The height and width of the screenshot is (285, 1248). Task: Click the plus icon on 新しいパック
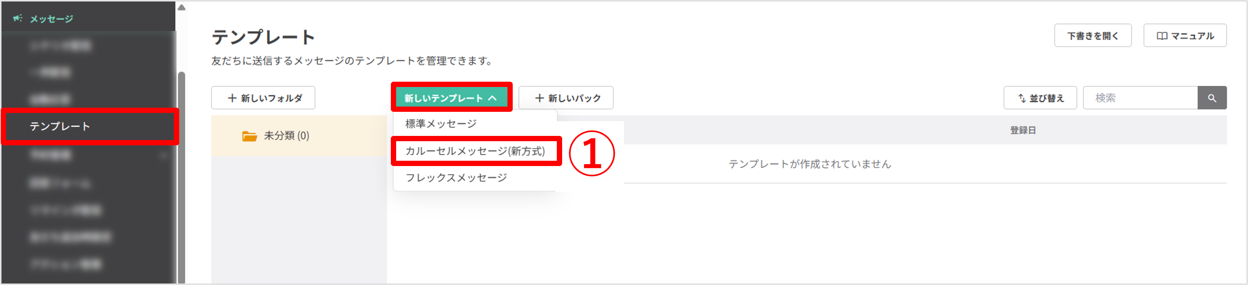539,98
